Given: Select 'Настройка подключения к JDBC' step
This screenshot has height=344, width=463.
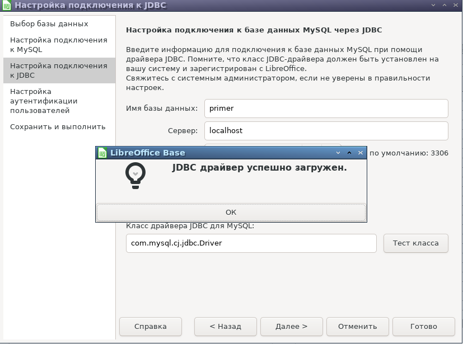Looking at the screenshot, I should pyautogui.click(x=59, y=70).
